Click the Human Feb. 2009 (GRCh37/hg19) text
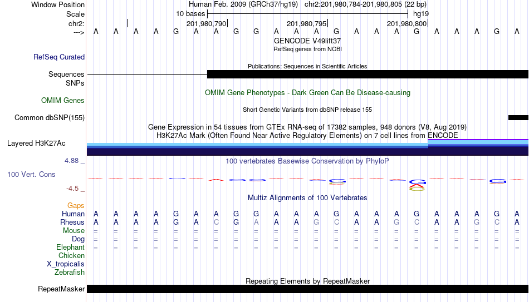529x302 pixels. pyautogui.click(x=243, y=4)
